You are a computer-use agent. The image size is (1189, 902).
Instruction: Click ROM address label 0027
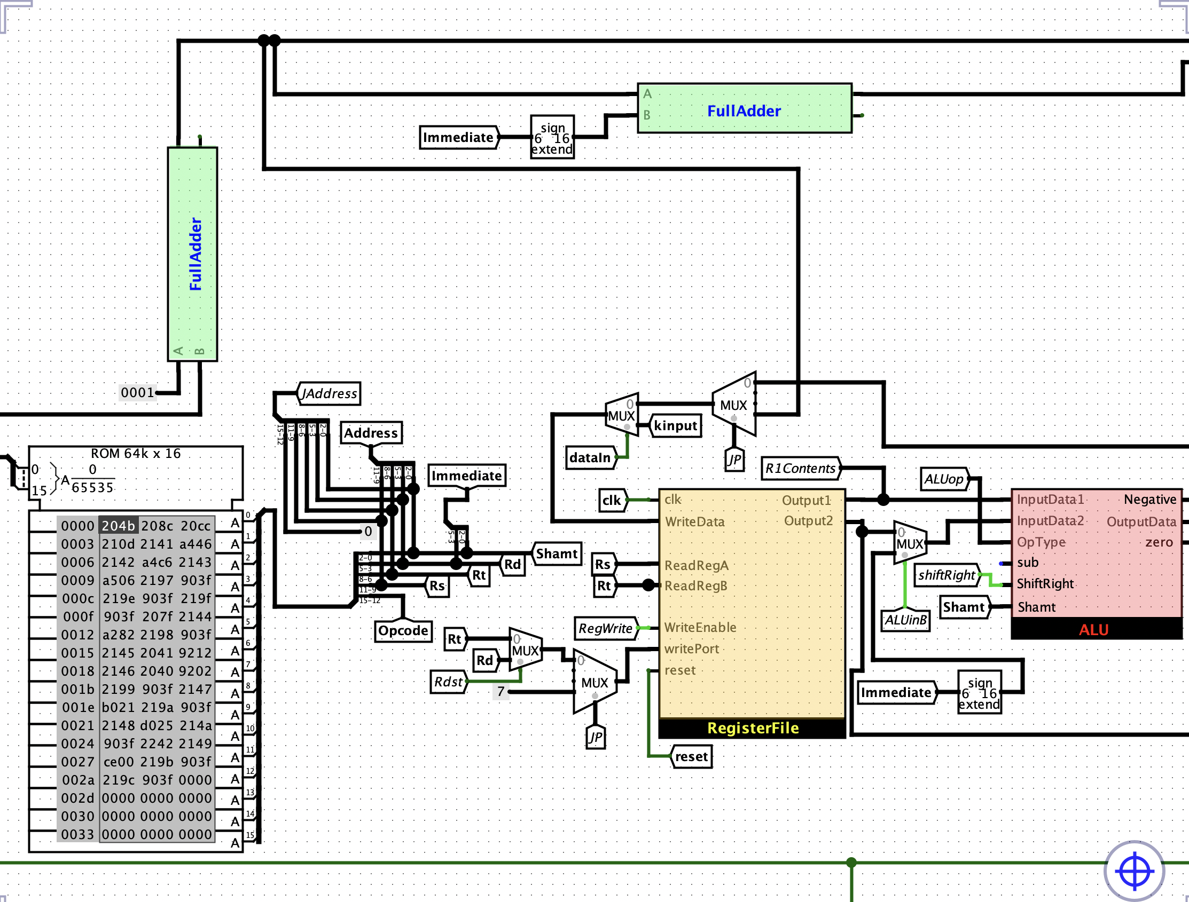tap(77, 762)
